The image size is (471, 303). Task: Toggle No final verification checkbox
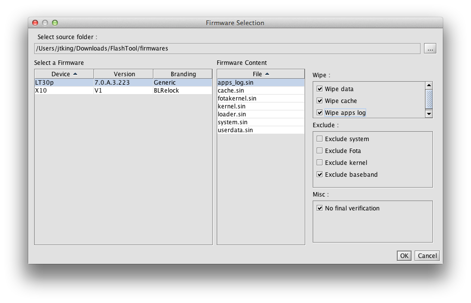click(x=320, y=208)
